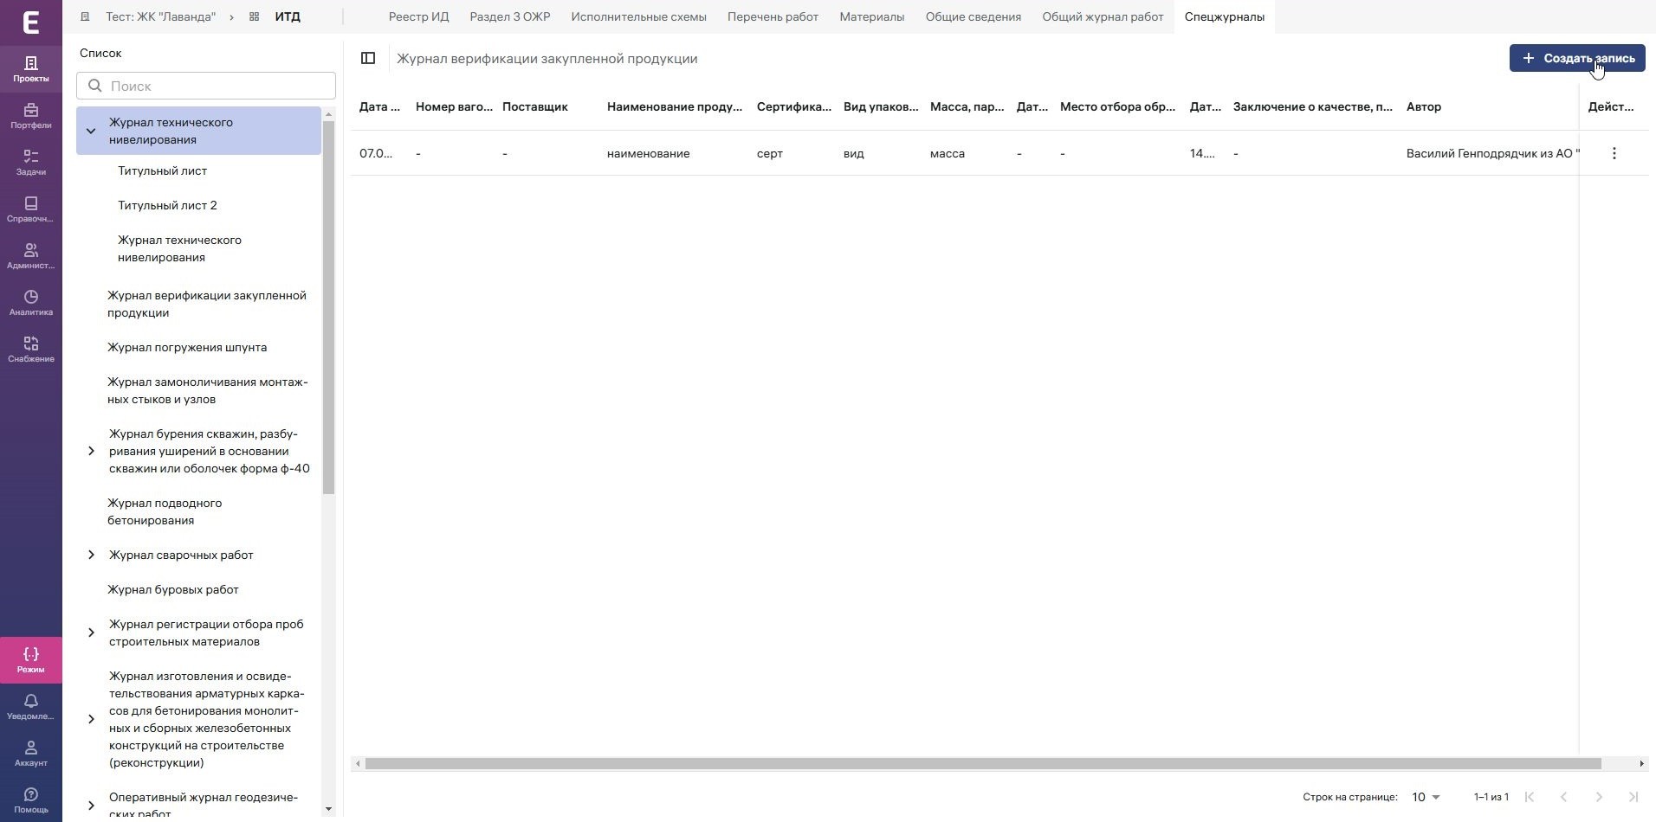Switch to Общий журнал работ tab
Screen dimensions: 1656x822
[x=1103, y=16]
